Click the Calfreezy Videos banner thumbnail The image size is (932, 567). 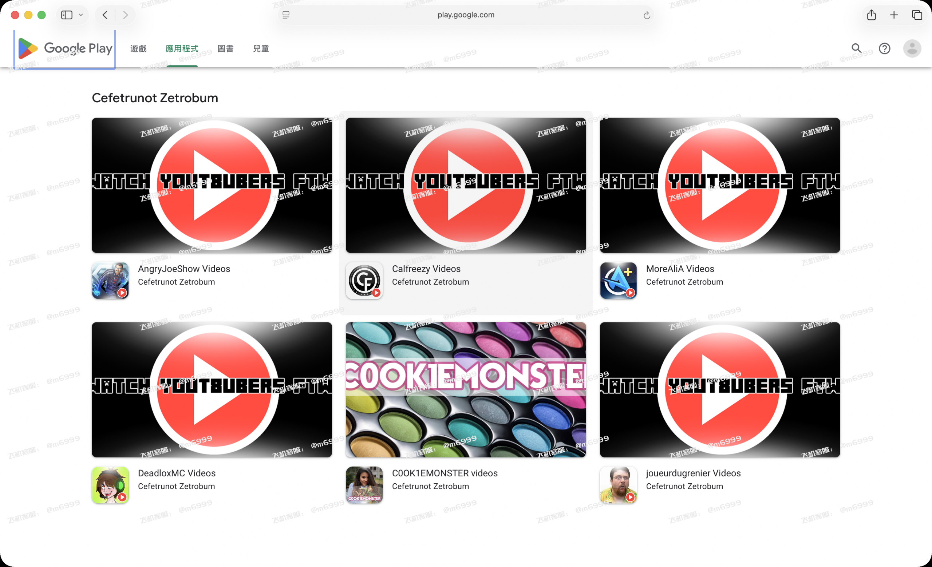[466, 185]
